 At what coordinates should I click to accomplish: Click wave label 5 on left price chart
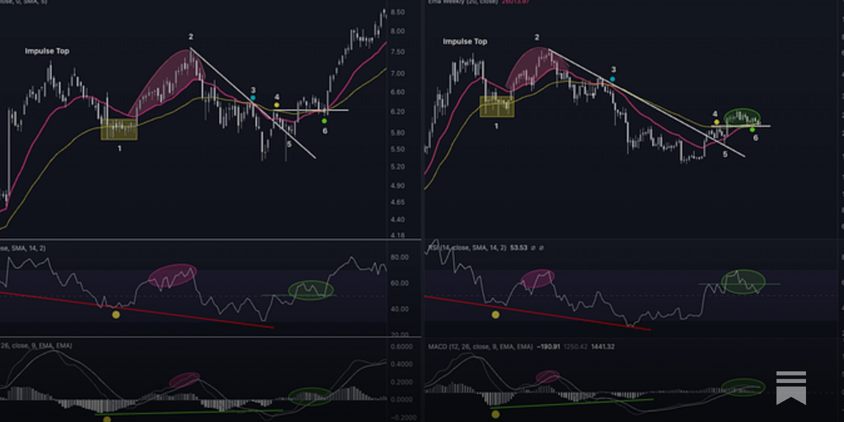[289, 143]
